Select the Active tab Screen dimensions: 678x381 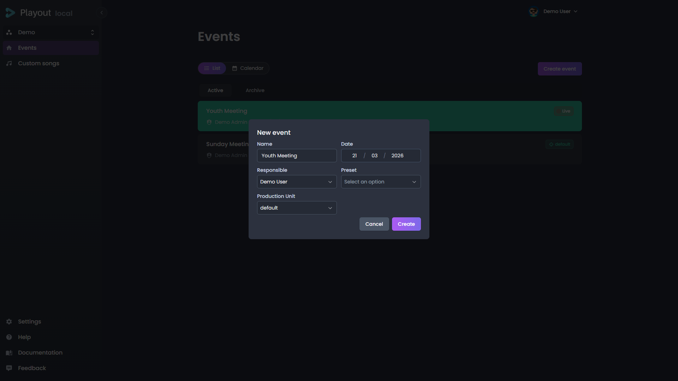pyautogui.click(x=215, y=90)
